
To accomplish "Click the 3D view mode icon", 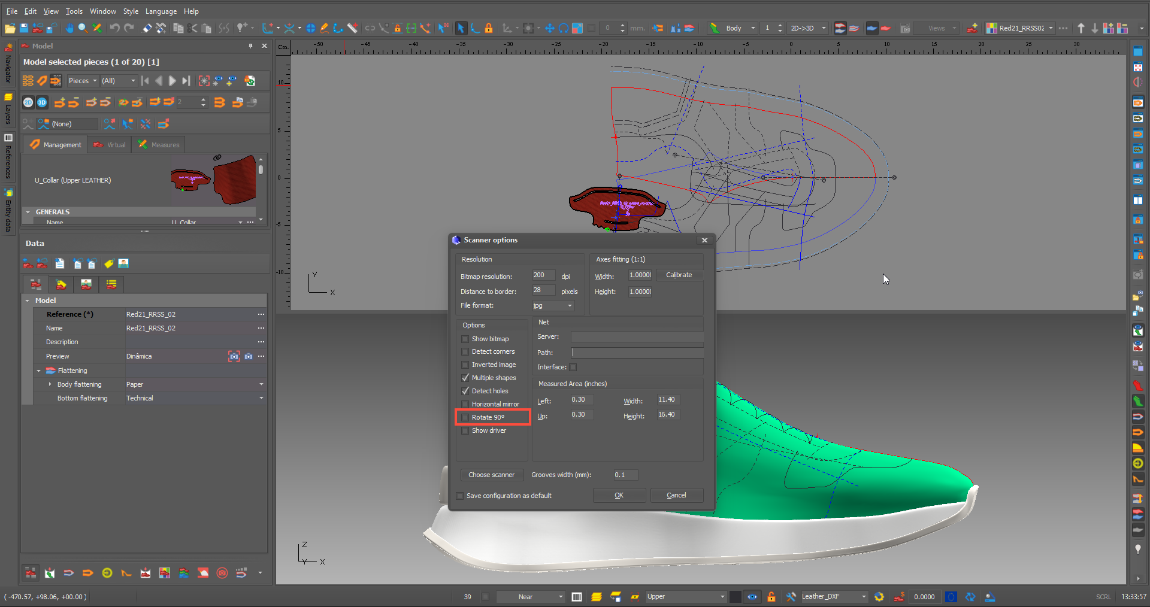I will point(42,102).
